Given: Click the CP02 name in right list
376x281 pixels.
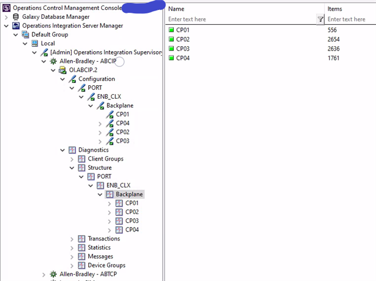Looking at the screenshot, I should 183,39.
